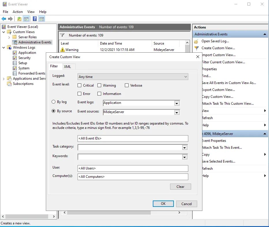Click inside the Event IDs input field
This screenshot has height=227, width=269.
pyautogui.click(x=133, y=138)
